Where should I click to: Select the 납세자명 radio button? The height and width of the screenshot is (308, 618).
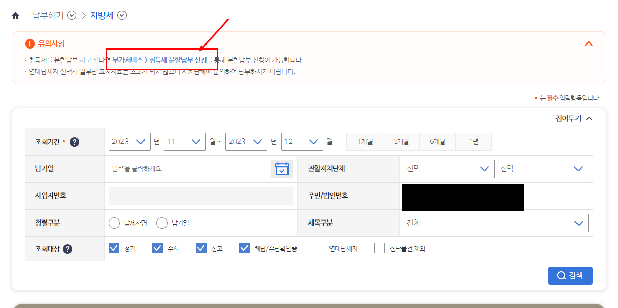coord(114,223)
